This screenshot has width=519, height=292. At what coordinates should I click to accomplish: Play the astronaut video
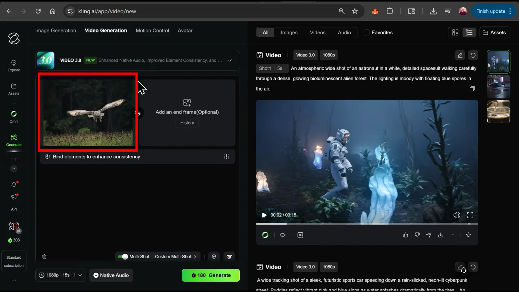(x=264, y=215)
